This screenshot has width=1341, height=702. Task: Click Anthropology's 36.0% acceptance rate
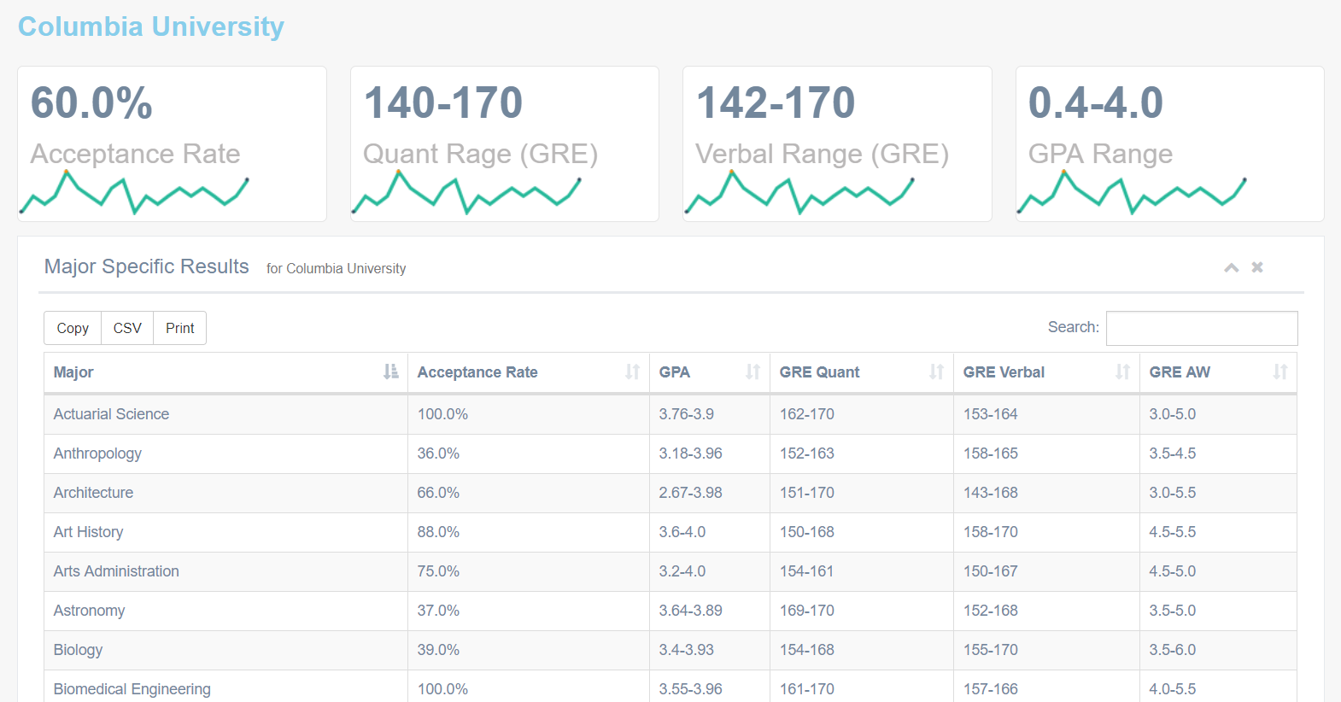tap(438, 453)
